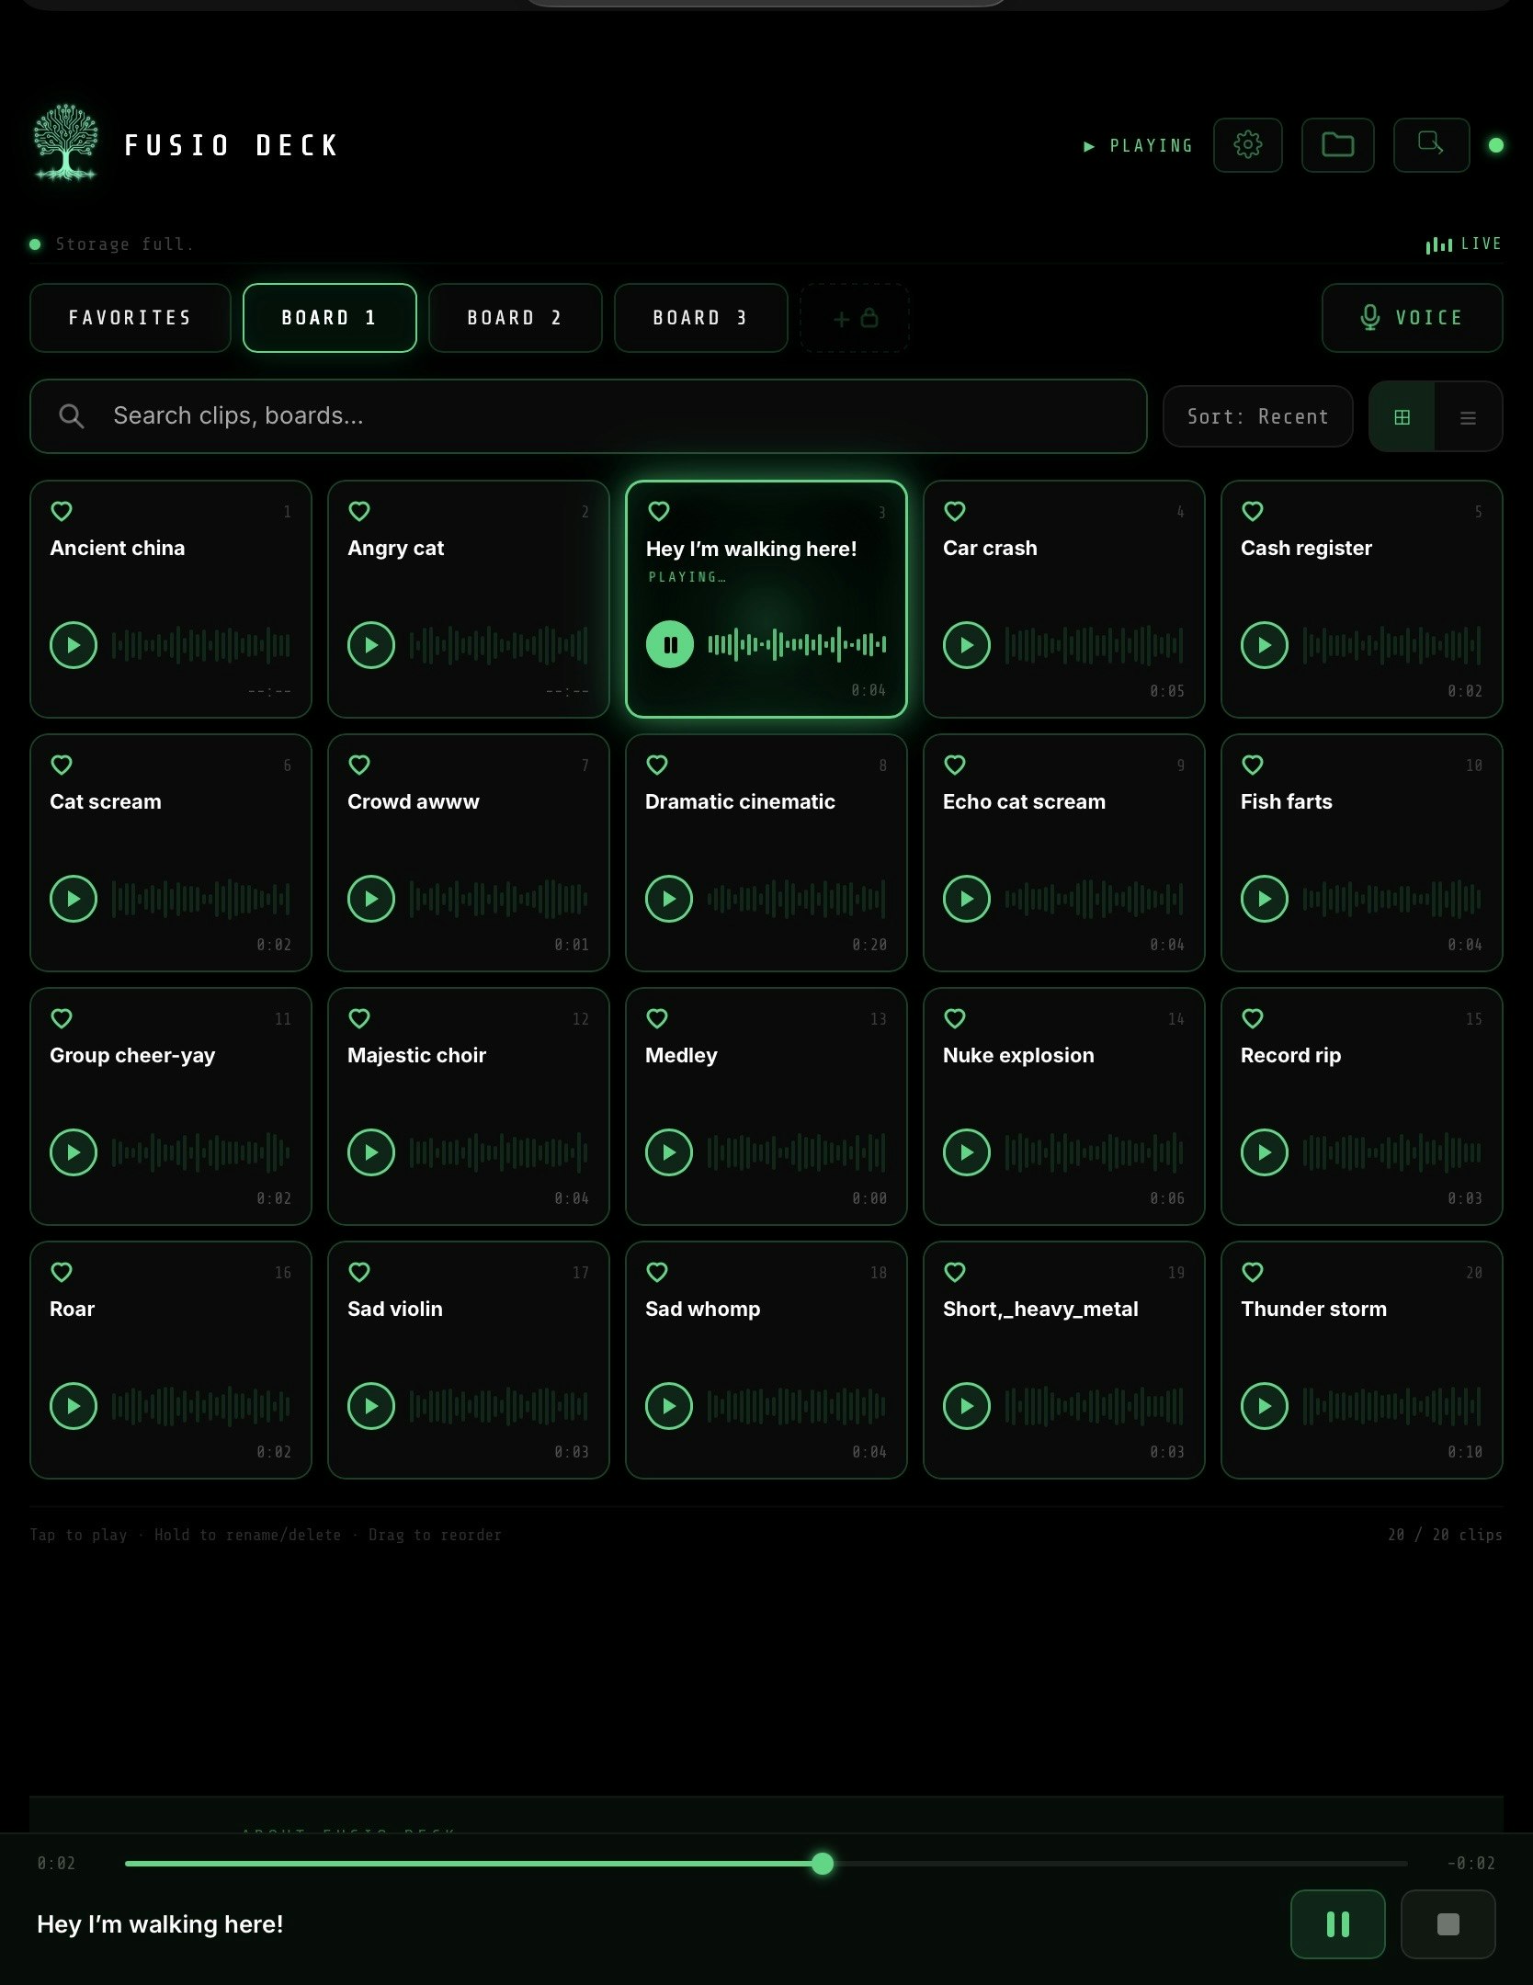Screen dimensions: 1533x1985
Task: Click the Record rip clip title
Action: pos(1290,1055)
